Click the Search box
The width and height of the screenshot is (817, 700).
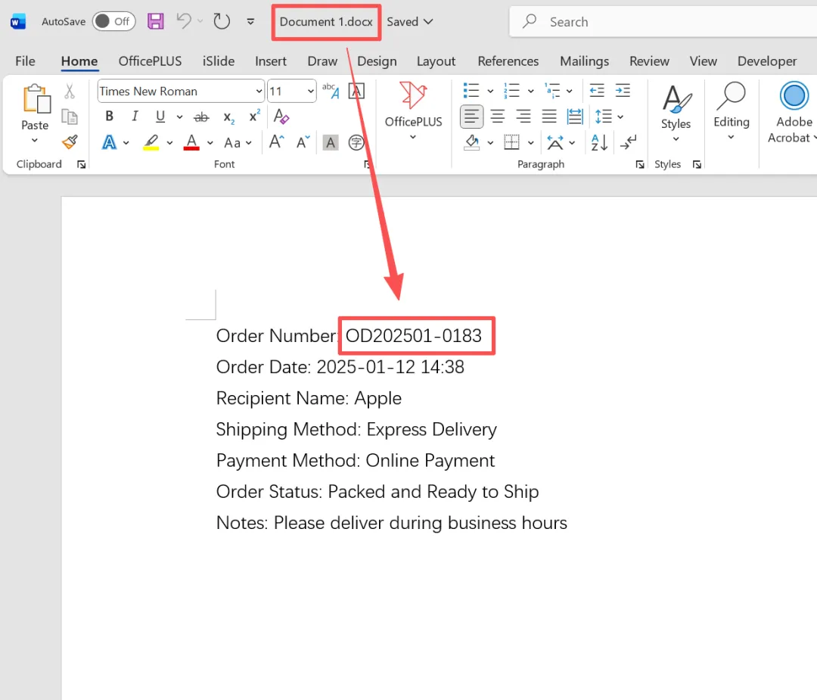pyautogui.click(x=663, y=22)
